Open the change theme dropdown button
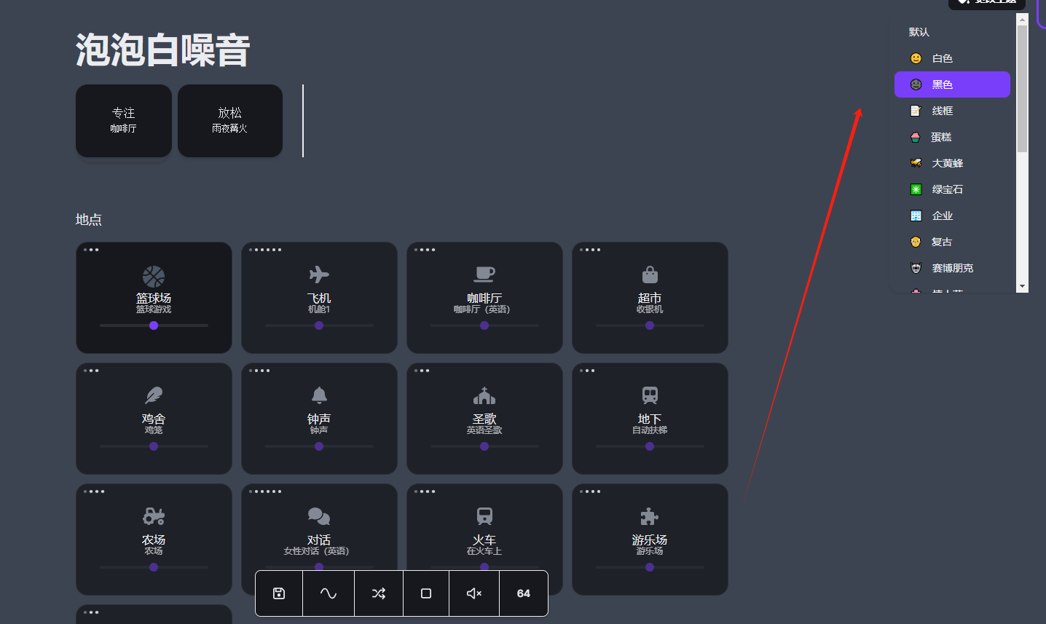1046x624 pixels. tap(986, 2)
